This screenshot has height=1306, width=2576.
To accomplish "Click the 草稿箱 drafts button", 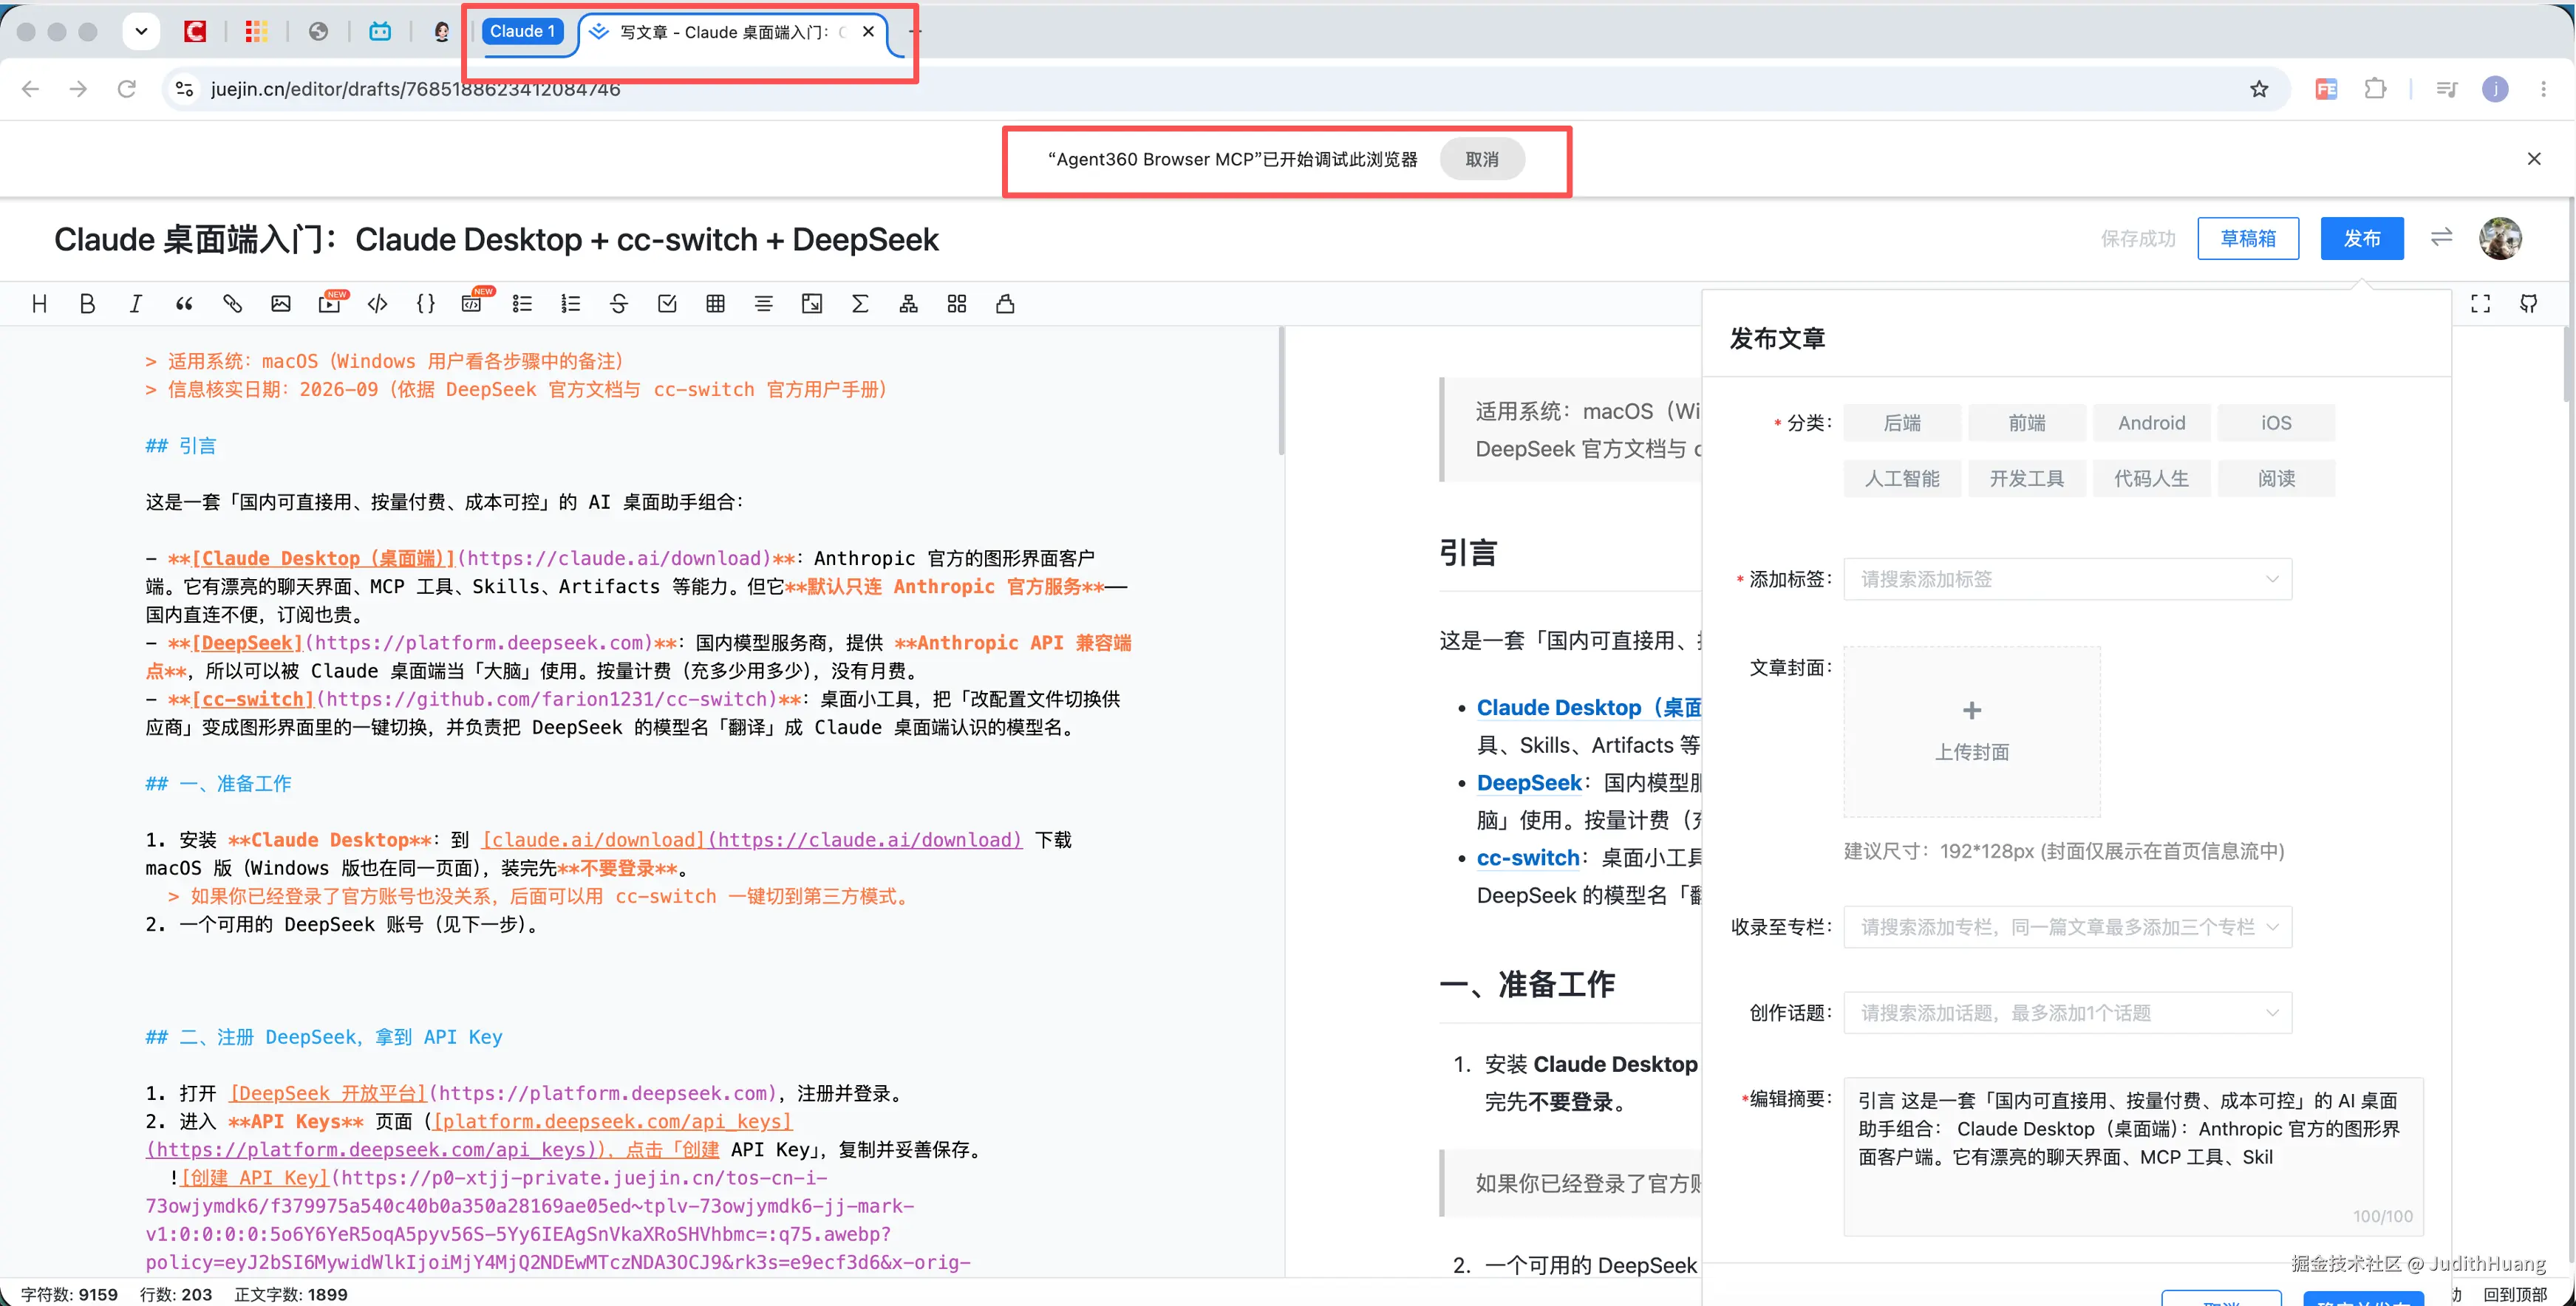I will (2247, 238).
